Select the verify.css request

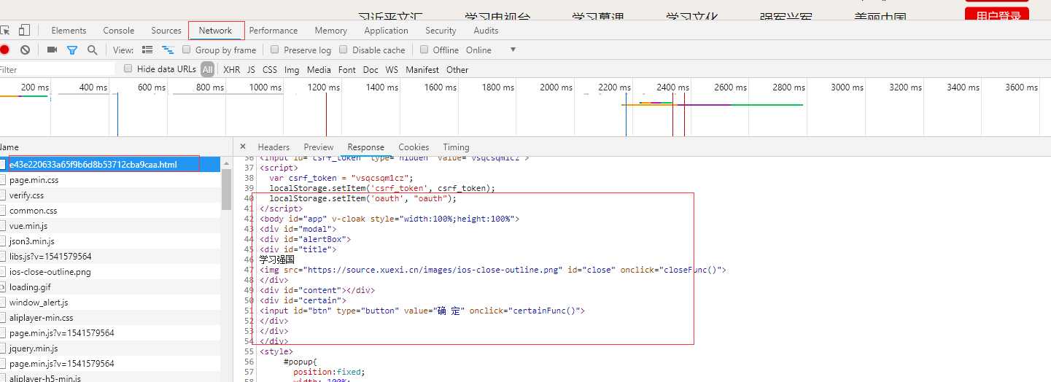[x=110, y=195]
